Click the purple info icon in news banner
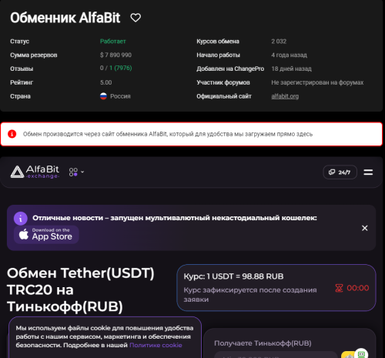This screenshot has width=385, height=358. tap(21, 219)
